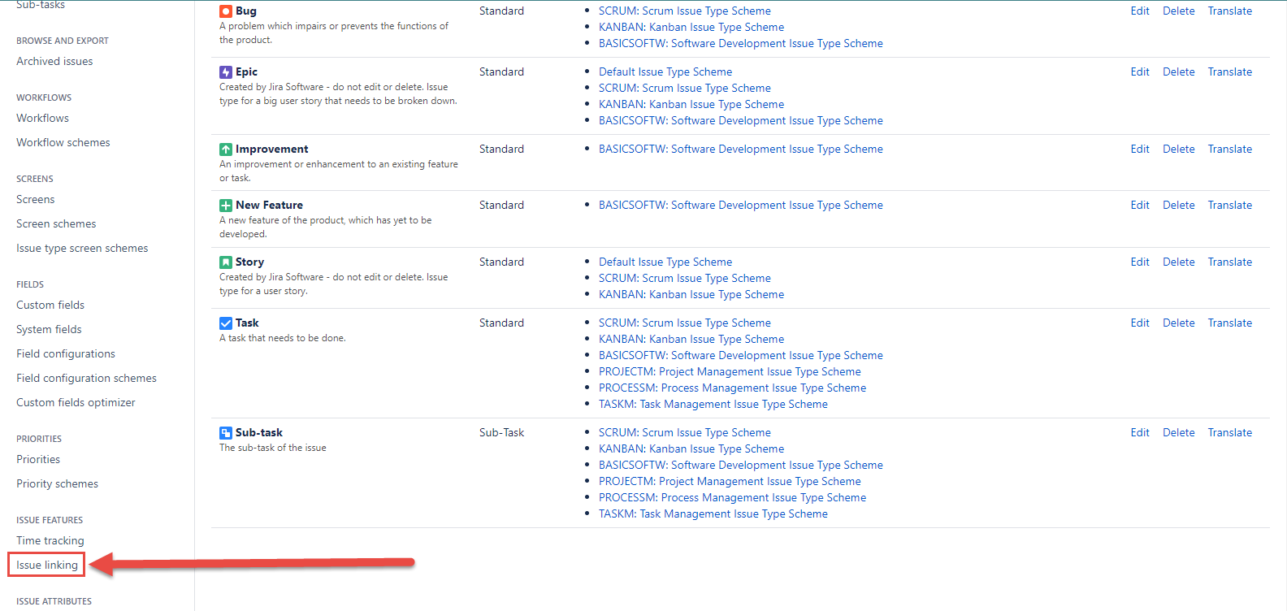
Task: Delete the New Feature issue type
Action: (x=1178, y=206)
